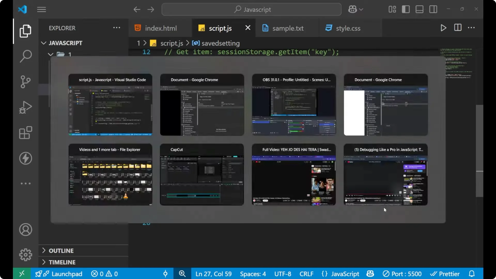Open notifications bell in status bar

[x=472, y=274]
